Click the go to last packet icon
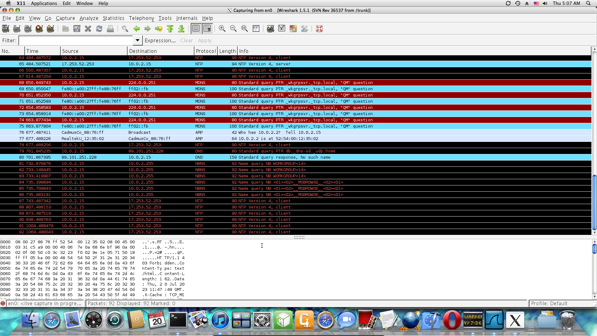Image resolution: width=597 pixels, height=336 pixels. pos(181,29)
